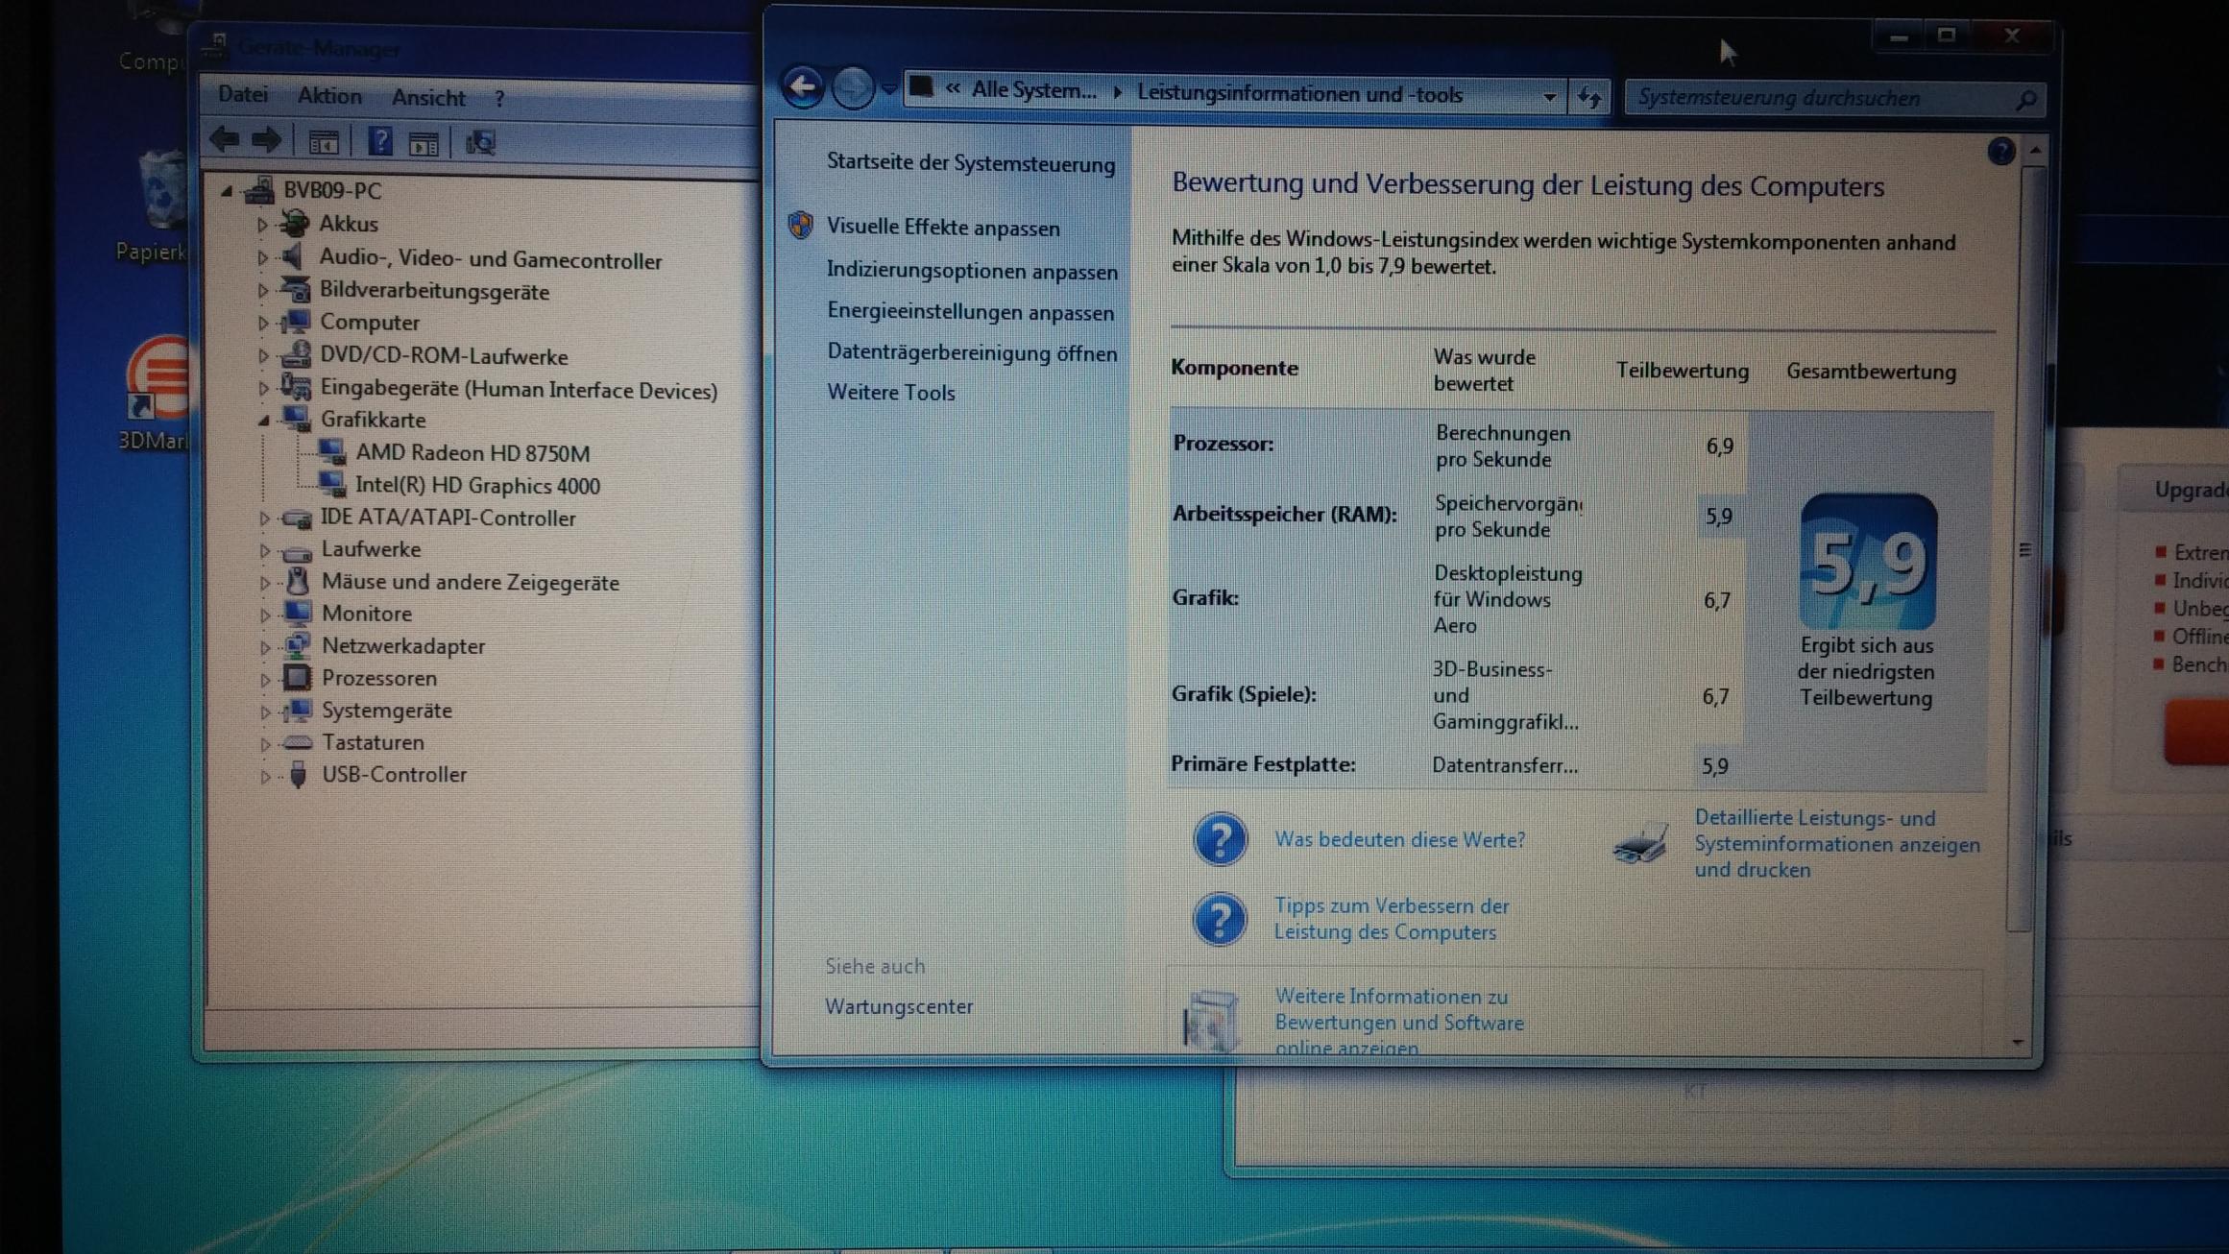
Task: Click the scan for hardware changes icon
Action: pos(480,143)
